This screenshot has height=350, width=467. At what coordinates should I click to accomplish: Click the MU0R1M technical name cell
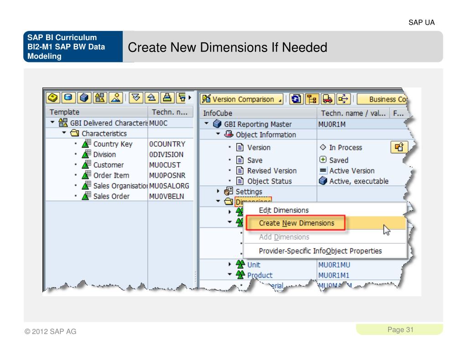tap(332, 124)
